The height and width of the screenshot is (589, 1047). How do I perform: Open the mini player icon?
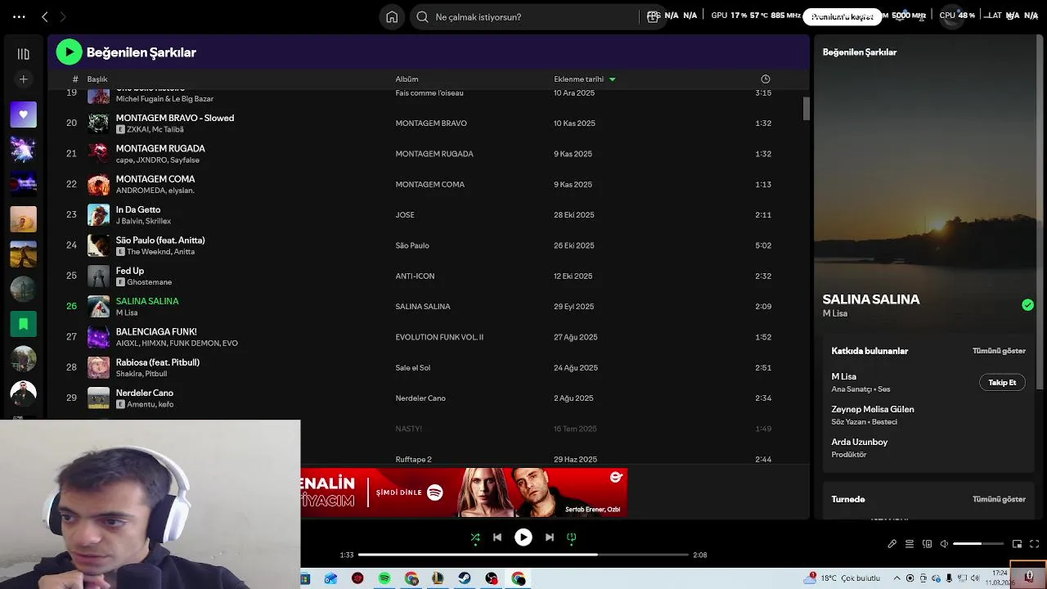(1017, 544)
